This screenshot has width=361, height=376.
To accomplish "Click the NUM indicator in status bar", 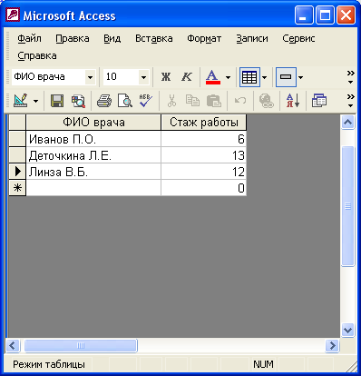I will 263,364.
